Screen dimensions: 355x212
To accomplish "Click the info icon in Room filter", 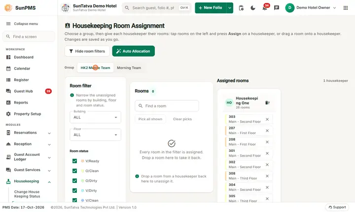I will pyautogui.click(x=72, y=95).
